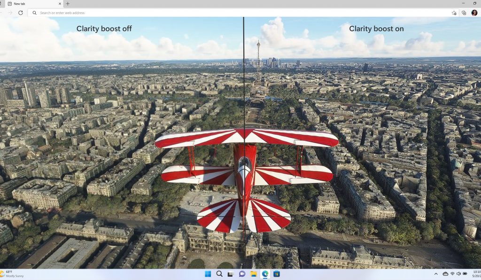Launch Teams Chat from the taskbar
Screen dimensions: 481x280
coord(242,273)
